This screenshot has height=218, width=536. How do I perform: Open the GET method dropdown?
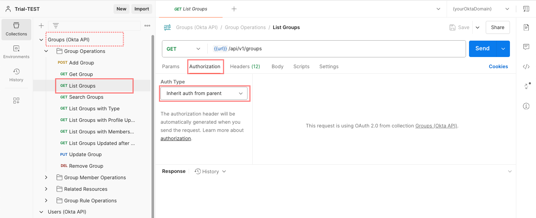pos(184,49)
